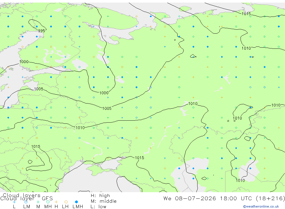Viewport: 285px width, 209px height.
Task: Click the 'GFS' model label
Action: click(x=47, y=198)
